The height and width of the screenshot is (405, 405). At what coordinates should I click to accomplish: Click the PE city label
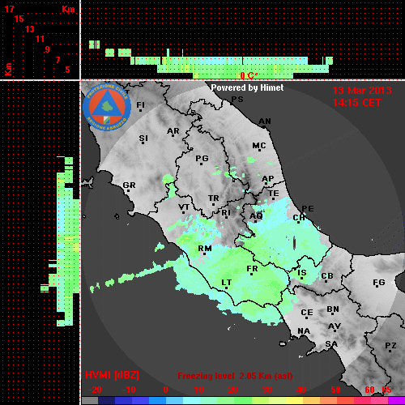tap(308, 209)
